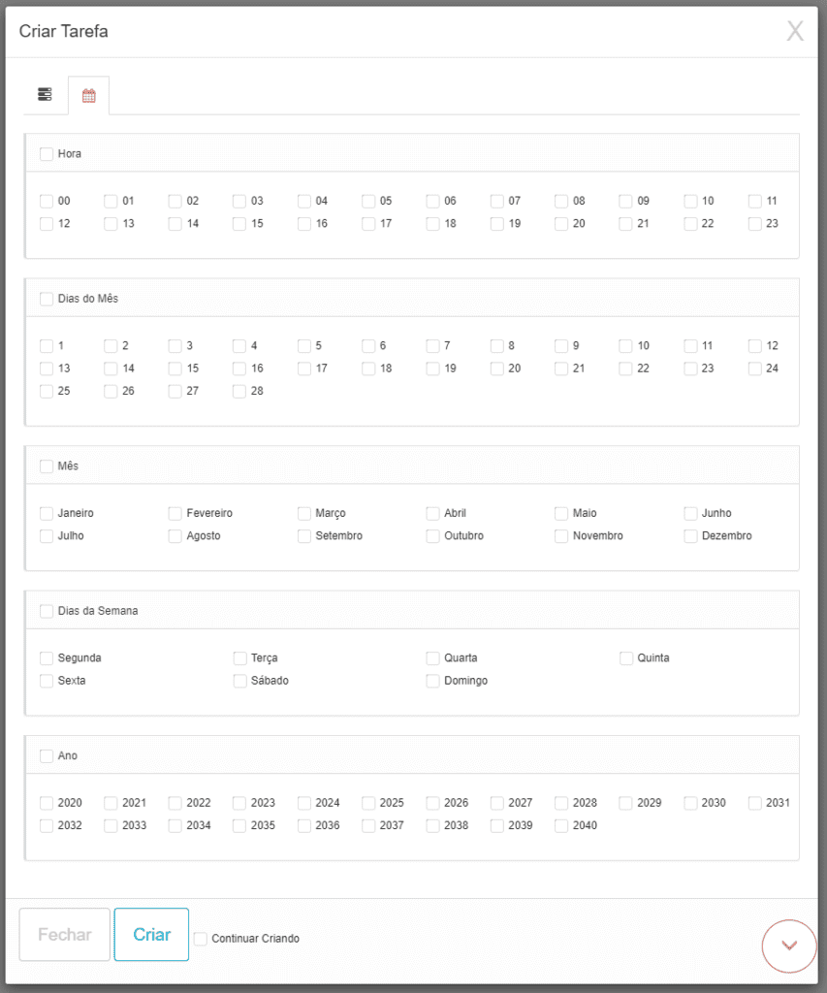Toggle the Dias do Mês header checkbox

[47, 299]
